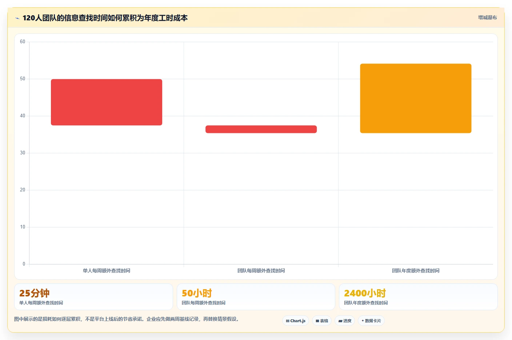512x340 pixels.
Task: Click the orange bar for 团队年度额外查找时间
Action: [416, 98]
